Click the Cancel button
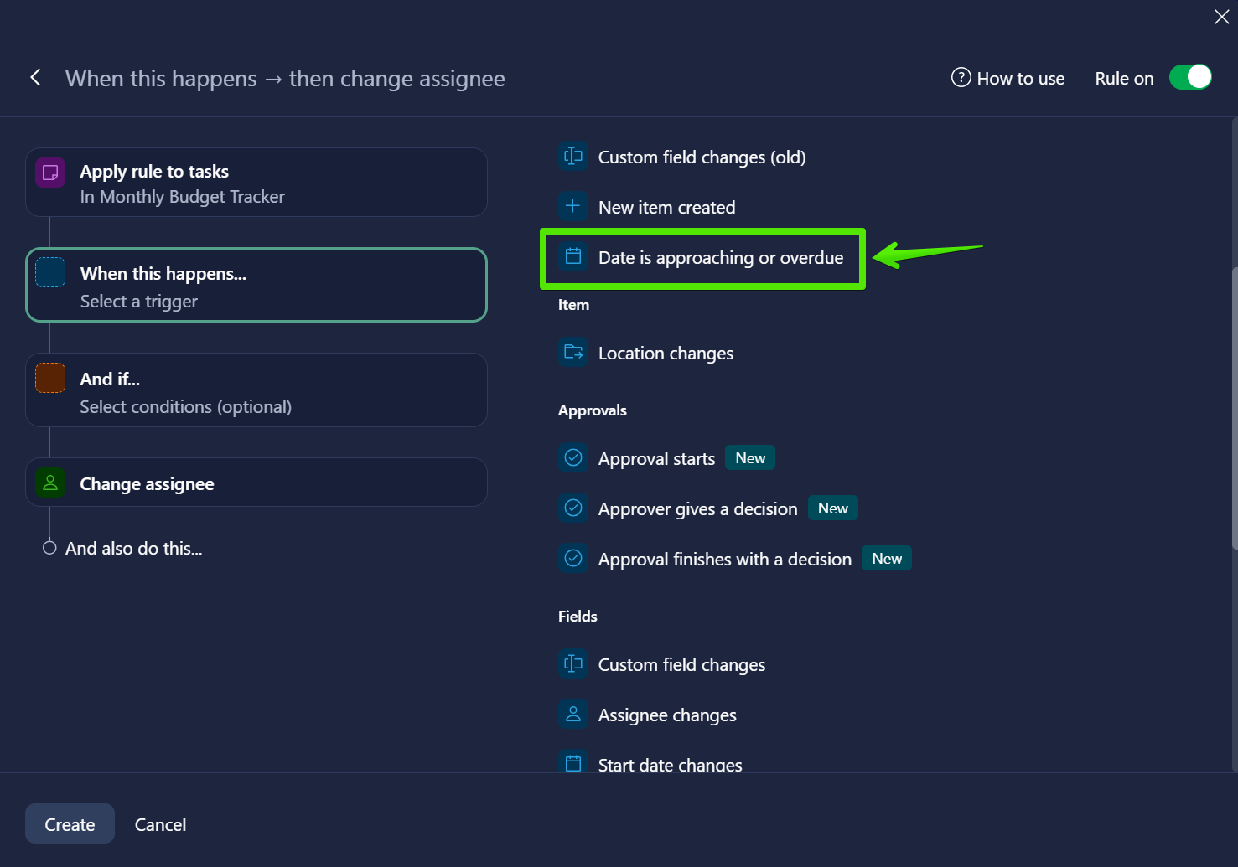1238x867 pixels. 160,825
